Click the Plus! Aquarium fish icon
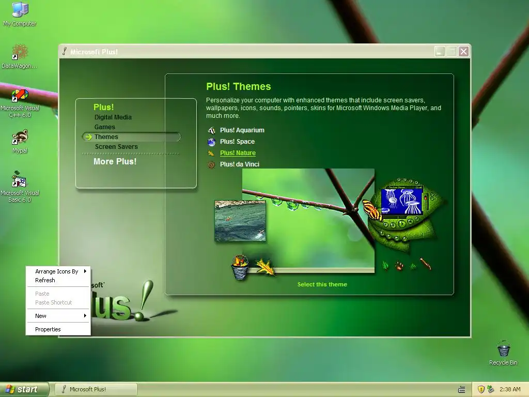Viewport: 529px width, 397px height. click(211, 130)
